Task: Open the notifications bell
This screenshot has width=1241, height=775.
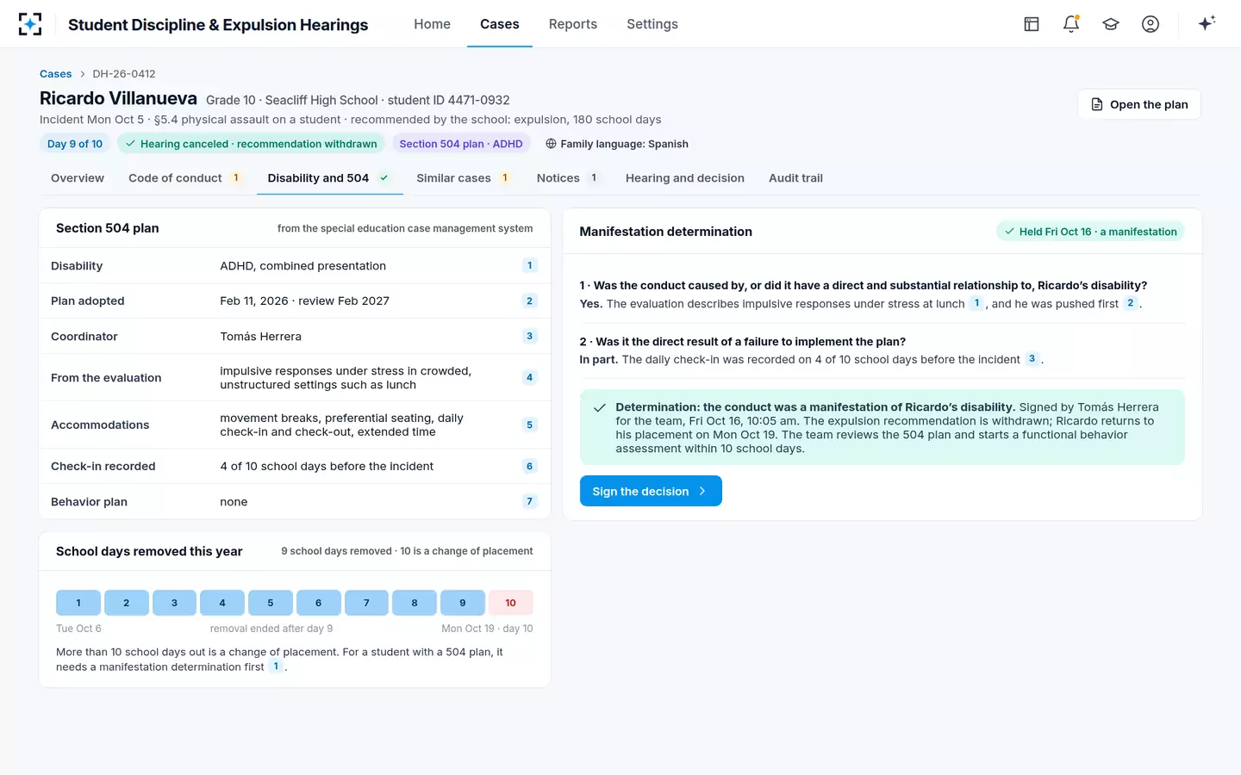Action: click(x=1071, y=24)
